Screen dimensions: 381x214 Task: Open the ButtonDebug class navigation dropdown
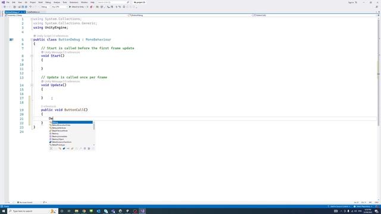coord(191,15)
